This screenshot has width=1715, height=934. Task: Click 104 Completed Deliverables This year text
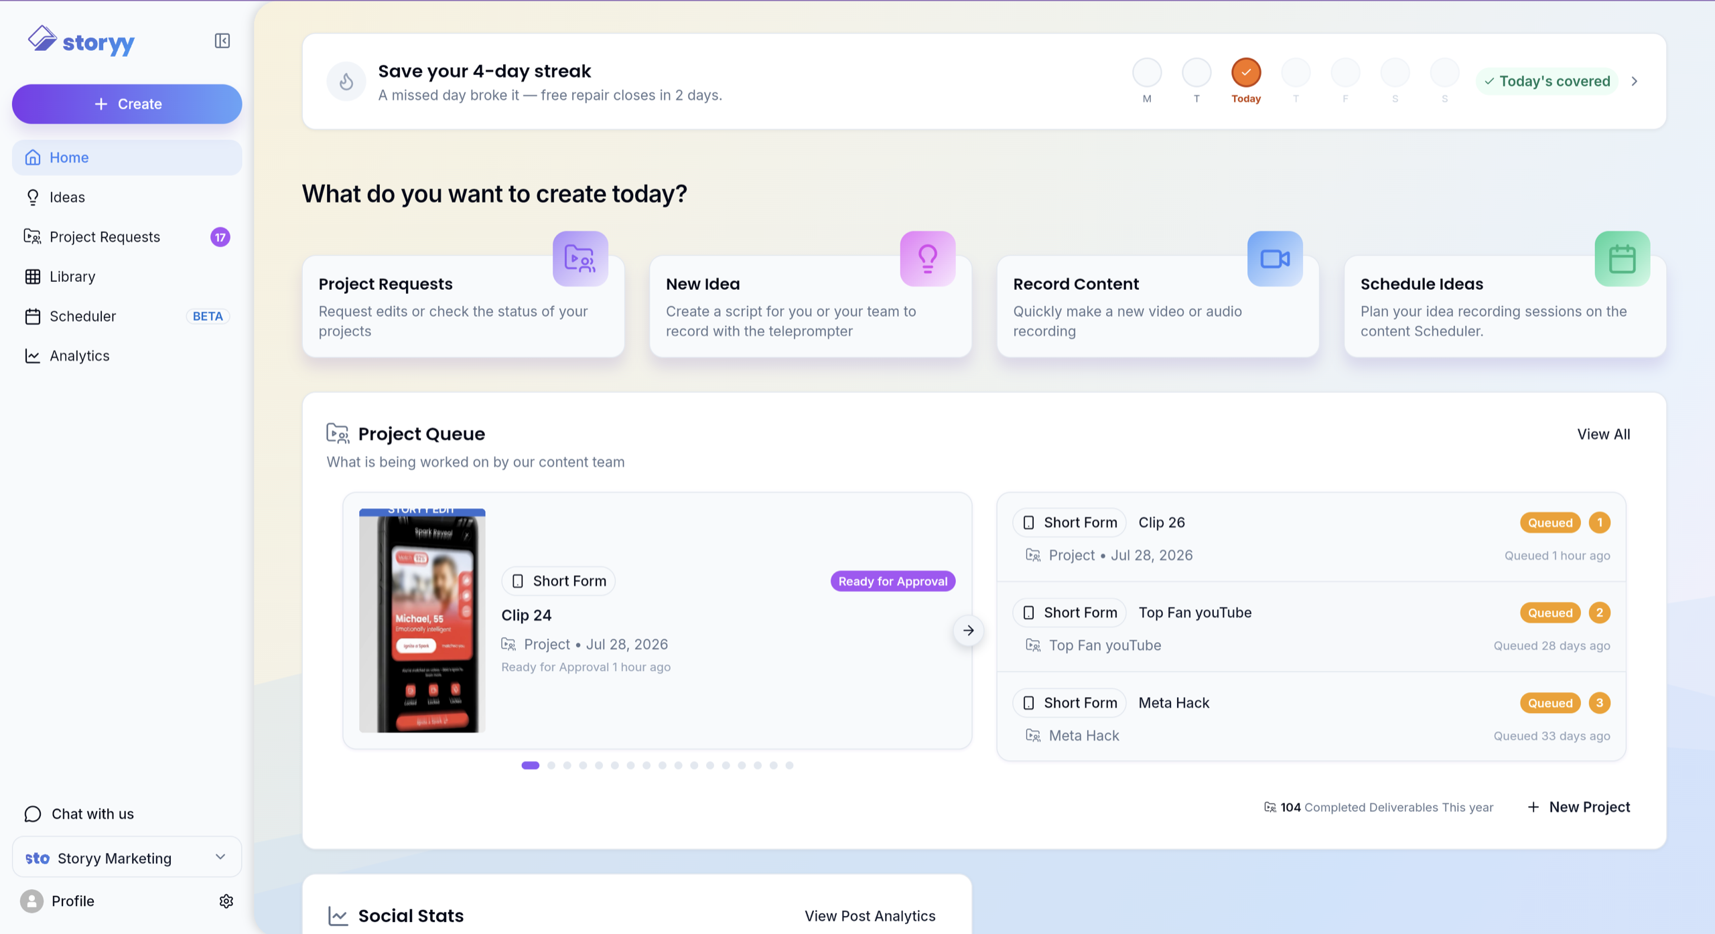point(1387,807)
